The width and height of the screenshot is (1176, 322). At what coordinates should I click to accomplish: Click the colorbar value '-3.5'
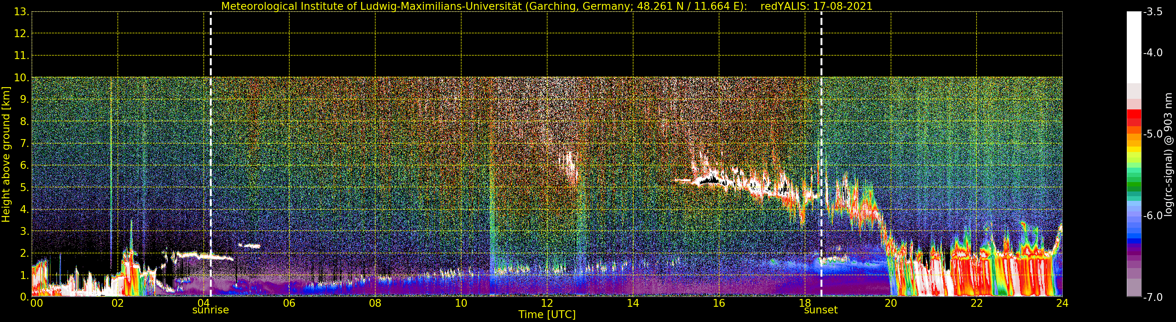[x=1153, y=12]
